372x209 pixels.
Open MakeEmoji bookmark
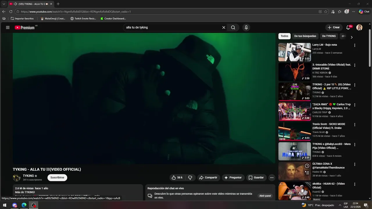(x=53, y=19)
